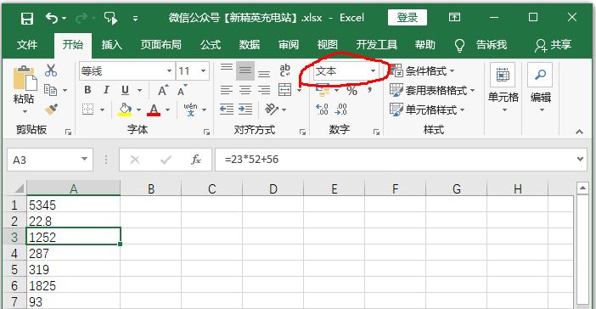Align text right
The image size is (596, 309).
pyautogui.click(x=264, y=90)
